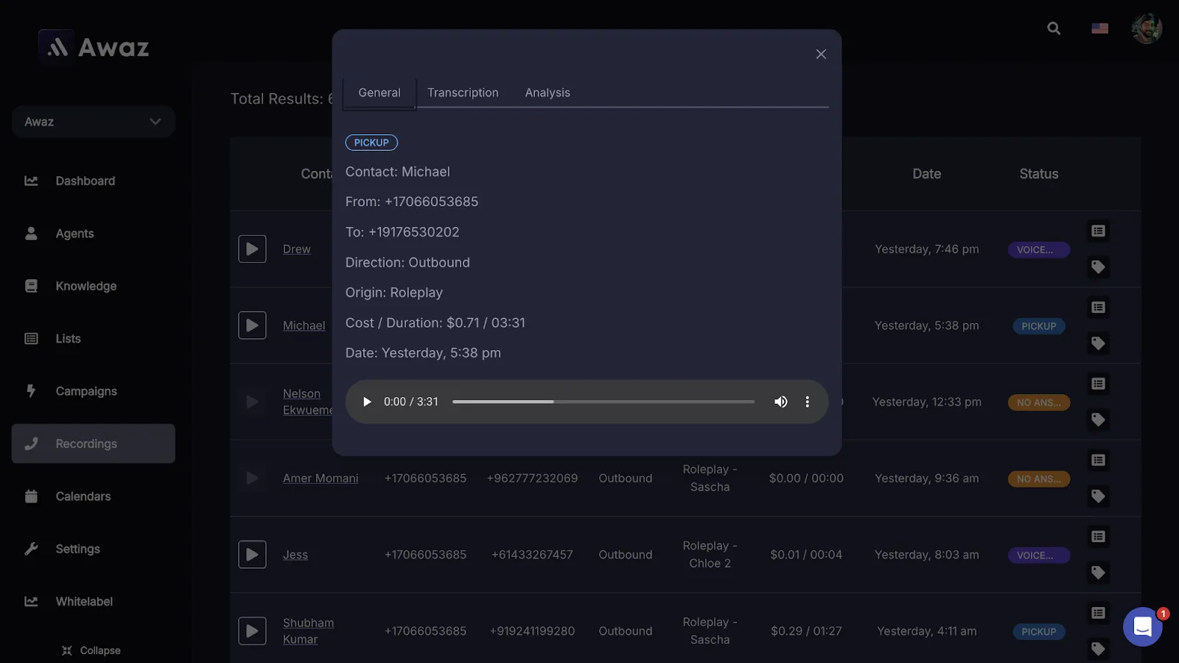Open user profile avatar menu

click(x=1146, y=29)
